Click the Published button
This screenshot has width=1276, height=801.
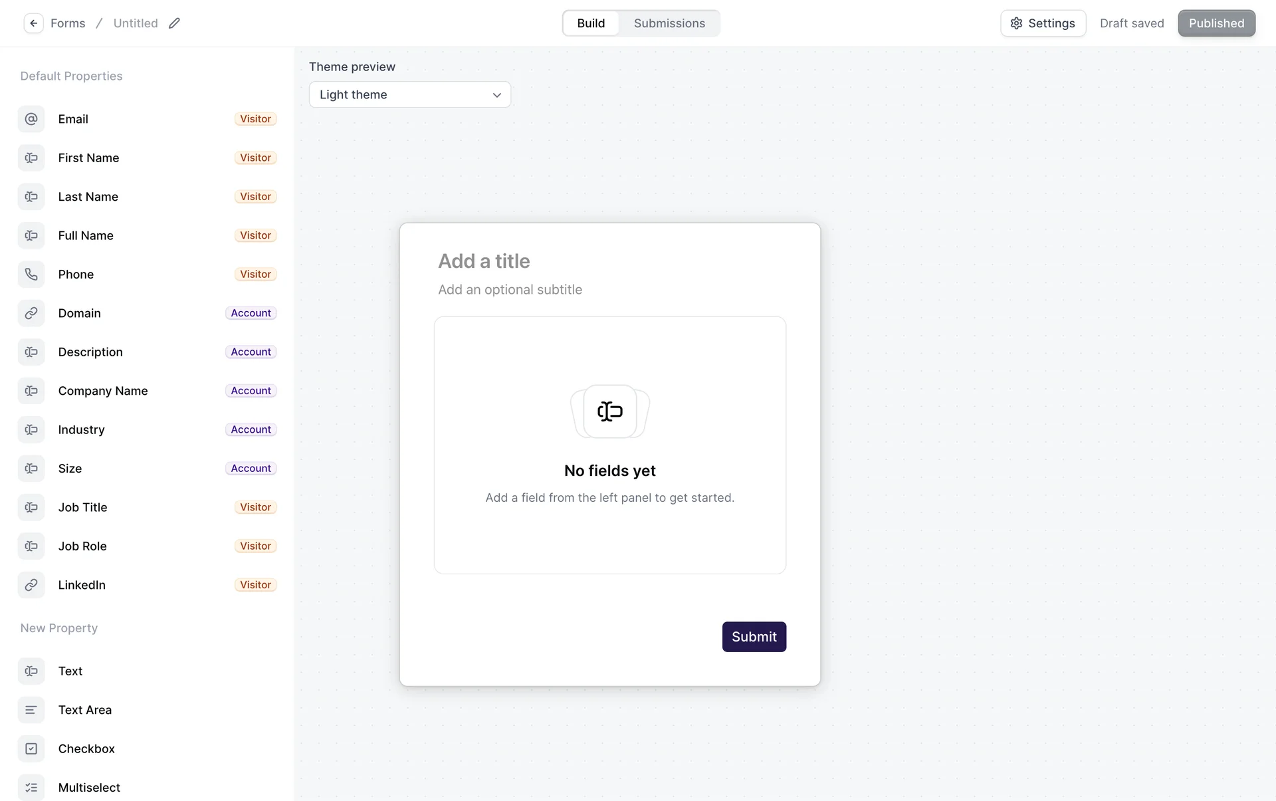pyautogui.click(x=1216, y=23)
